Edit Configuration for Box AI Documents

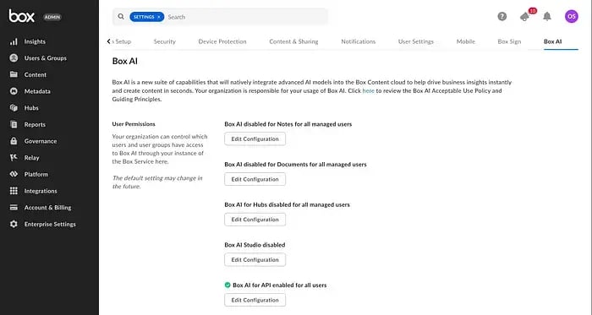pyautogui.click(x=255, y=179)
